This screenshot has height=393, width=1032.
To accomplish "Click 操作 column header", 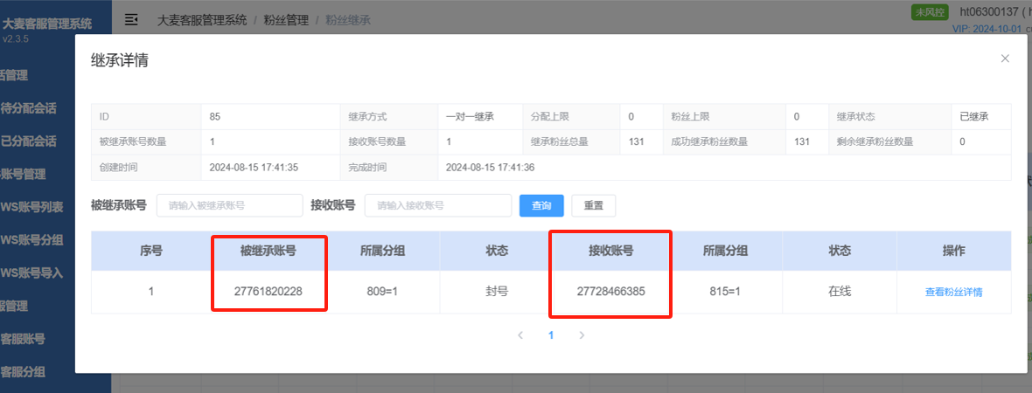I will pyautogui.click(x=953, y=251).
